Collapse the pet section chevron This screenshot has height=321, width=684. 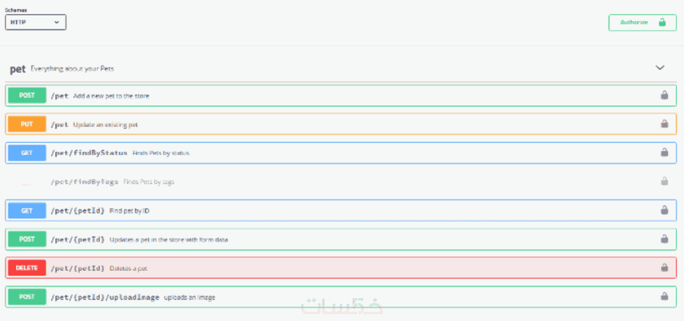[660, 68]
